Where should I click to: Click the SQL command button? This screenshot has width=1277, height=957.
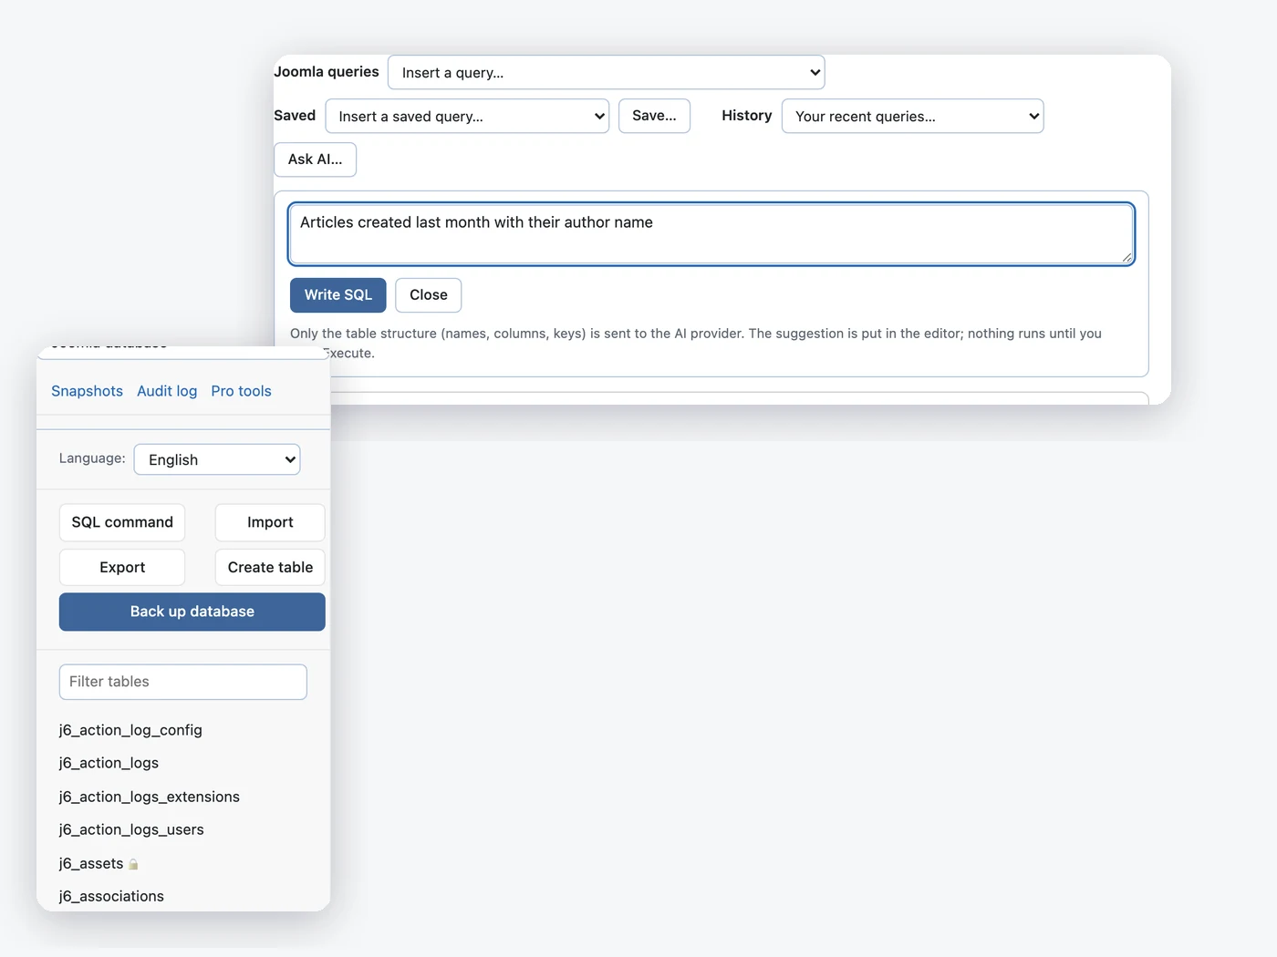(122, 522)
